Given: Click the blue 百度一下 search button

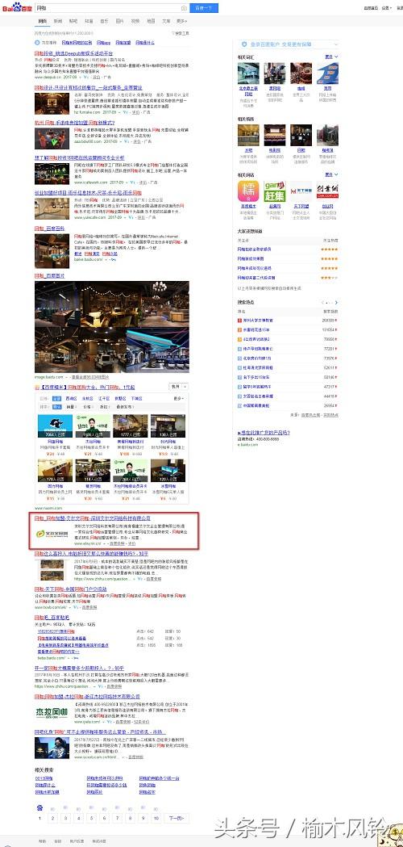Looking at the screenshot, I should point(203,8).
